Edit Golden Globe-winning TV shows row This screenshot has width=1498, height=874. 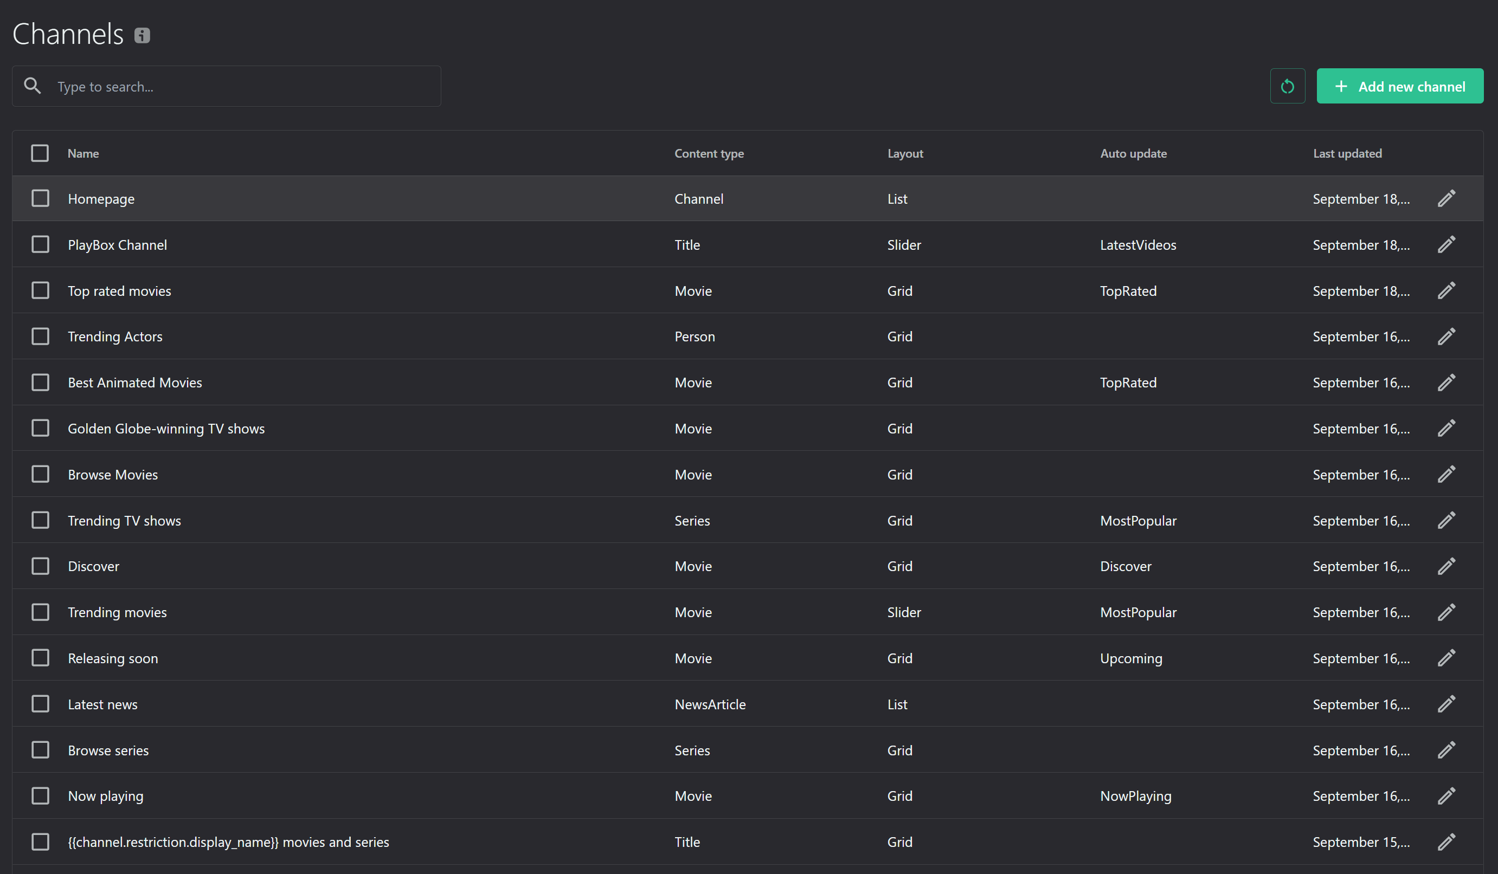coord(1446,429)
